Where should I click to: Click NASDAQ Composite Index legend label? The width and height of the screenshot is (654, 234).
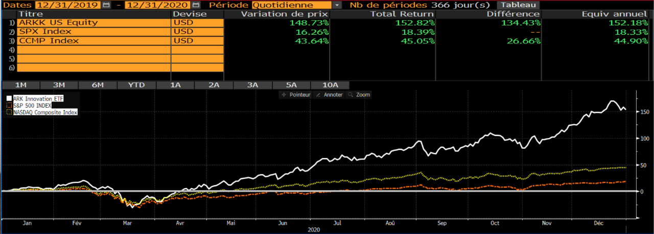point(45,112)
